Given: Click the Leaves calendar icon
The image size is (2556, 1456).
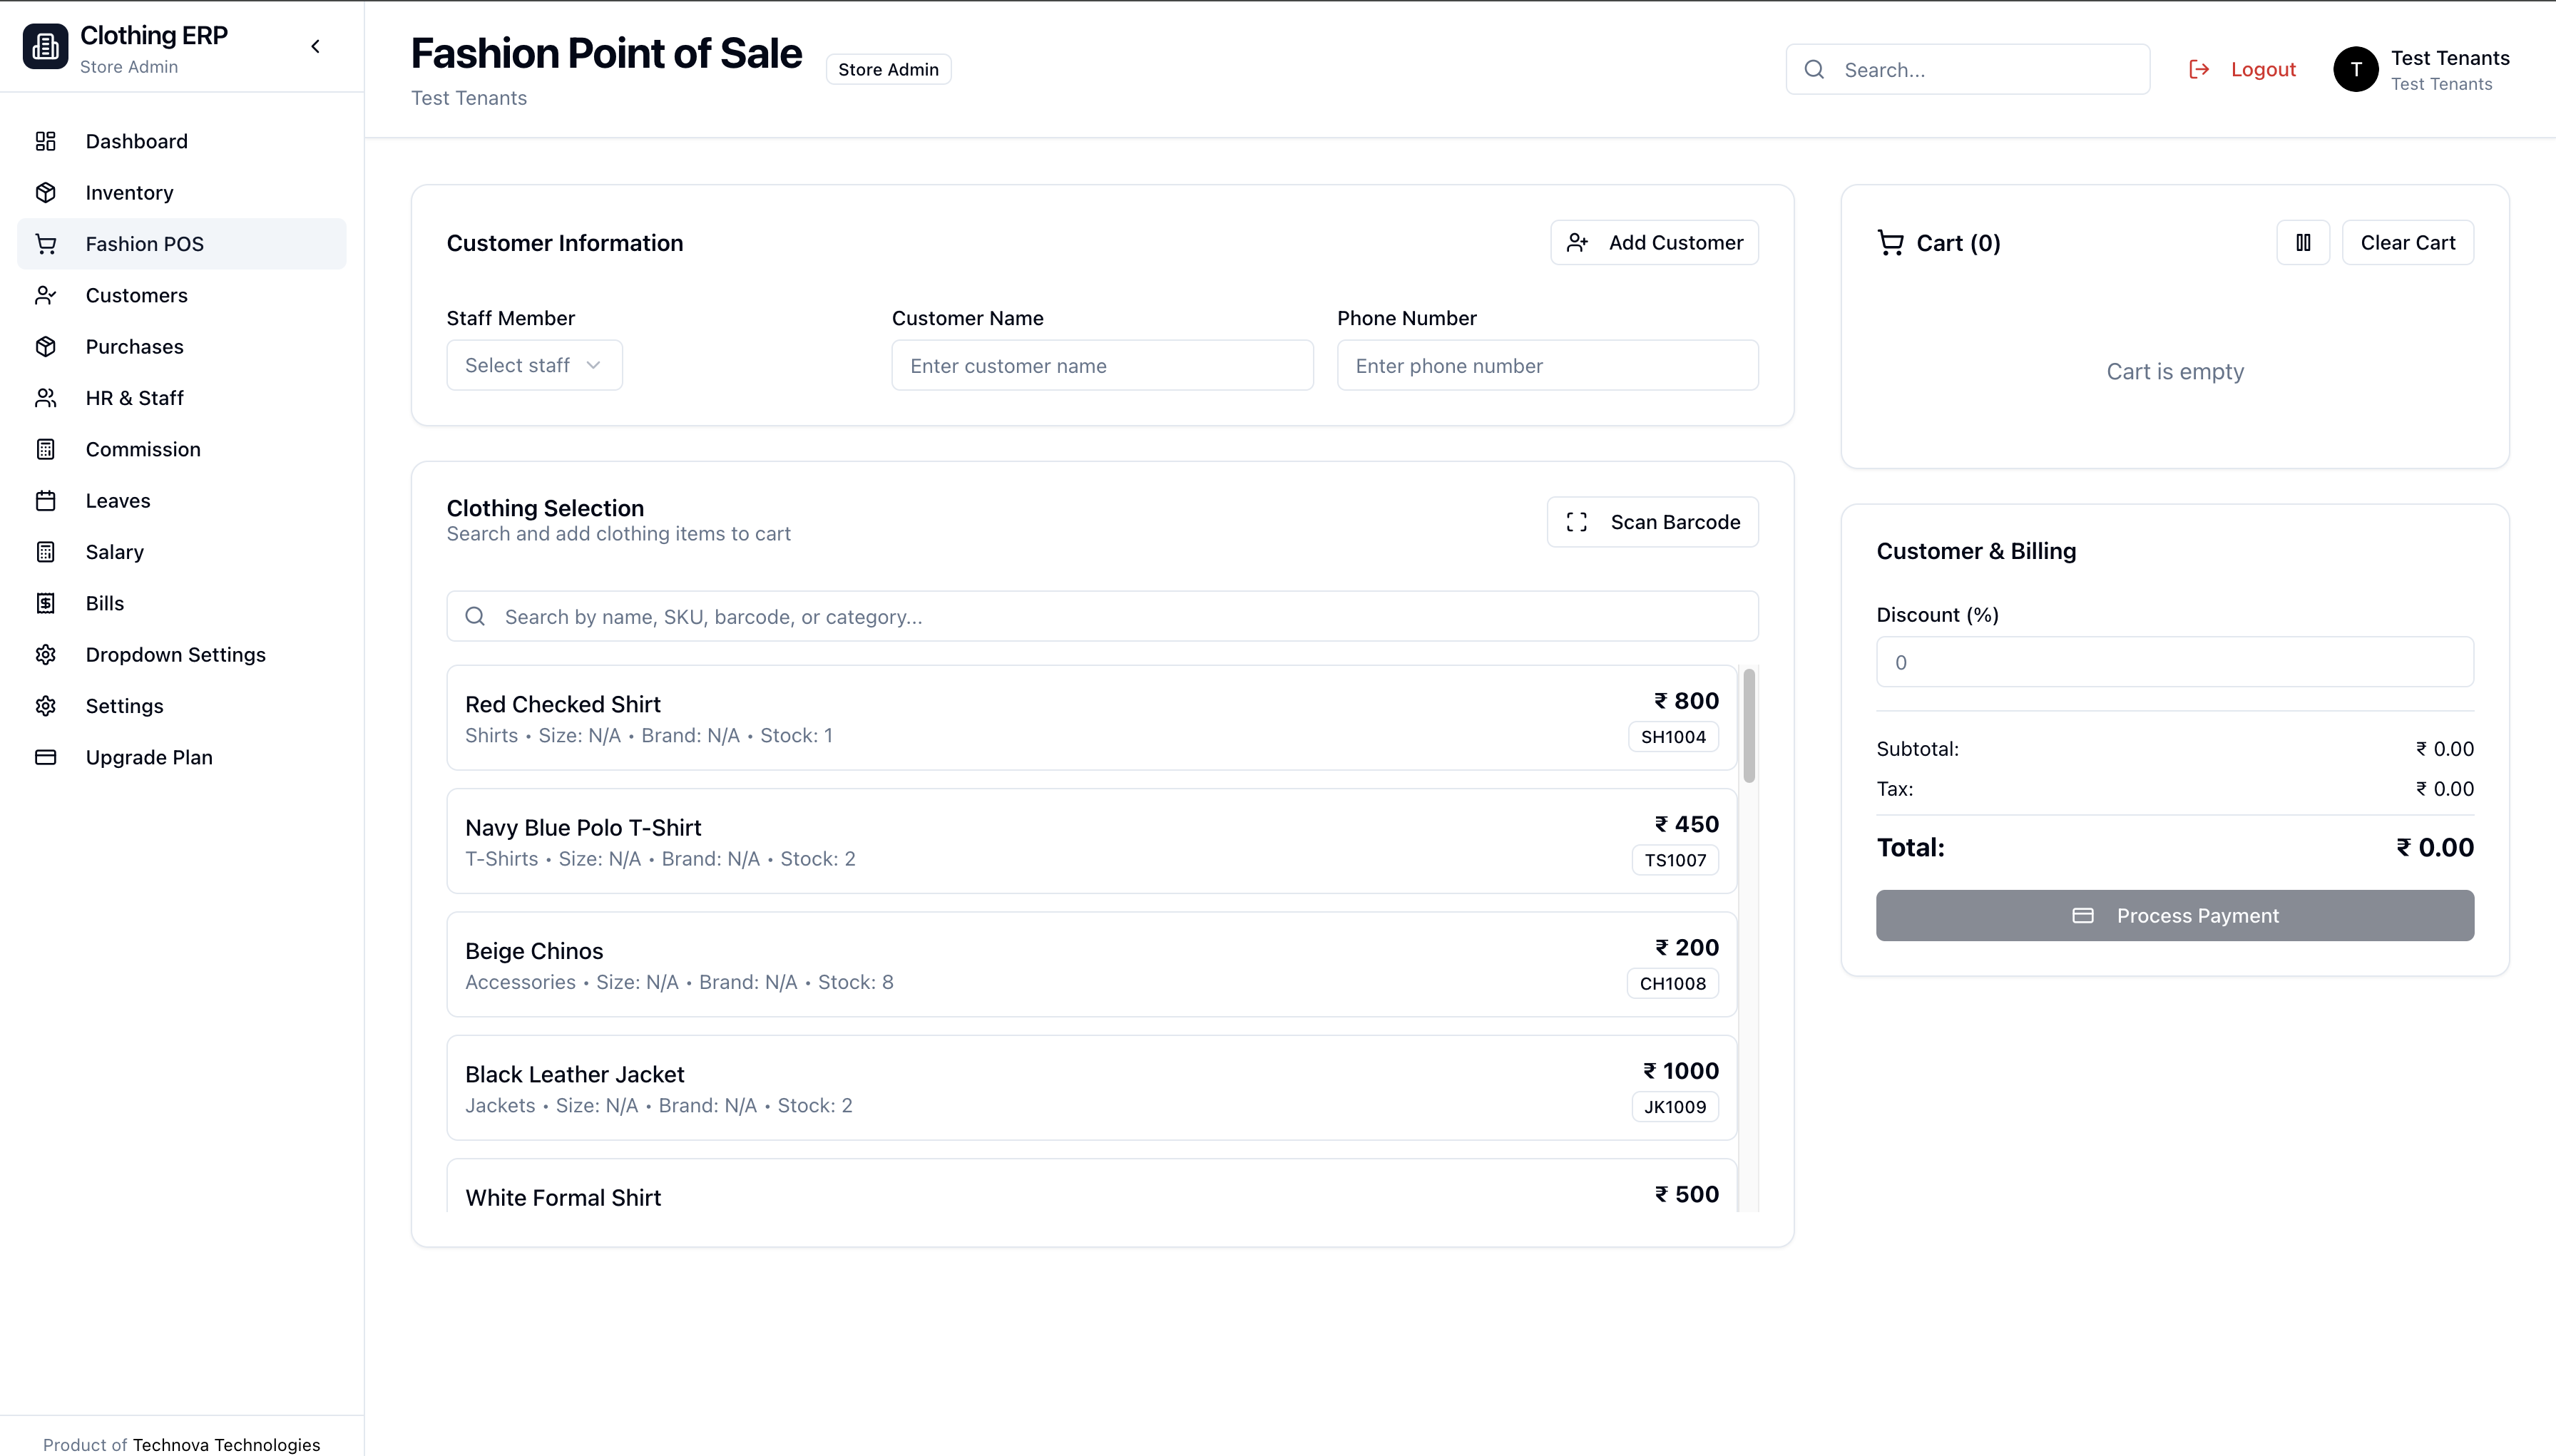Looking at the screenshot, I should pyautogui.click(x=45, y=500).
